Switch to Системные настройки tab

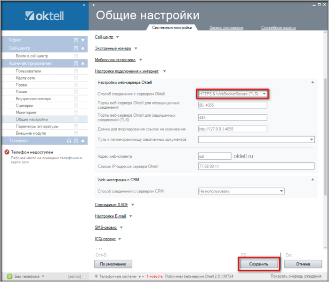coord(172,27)
